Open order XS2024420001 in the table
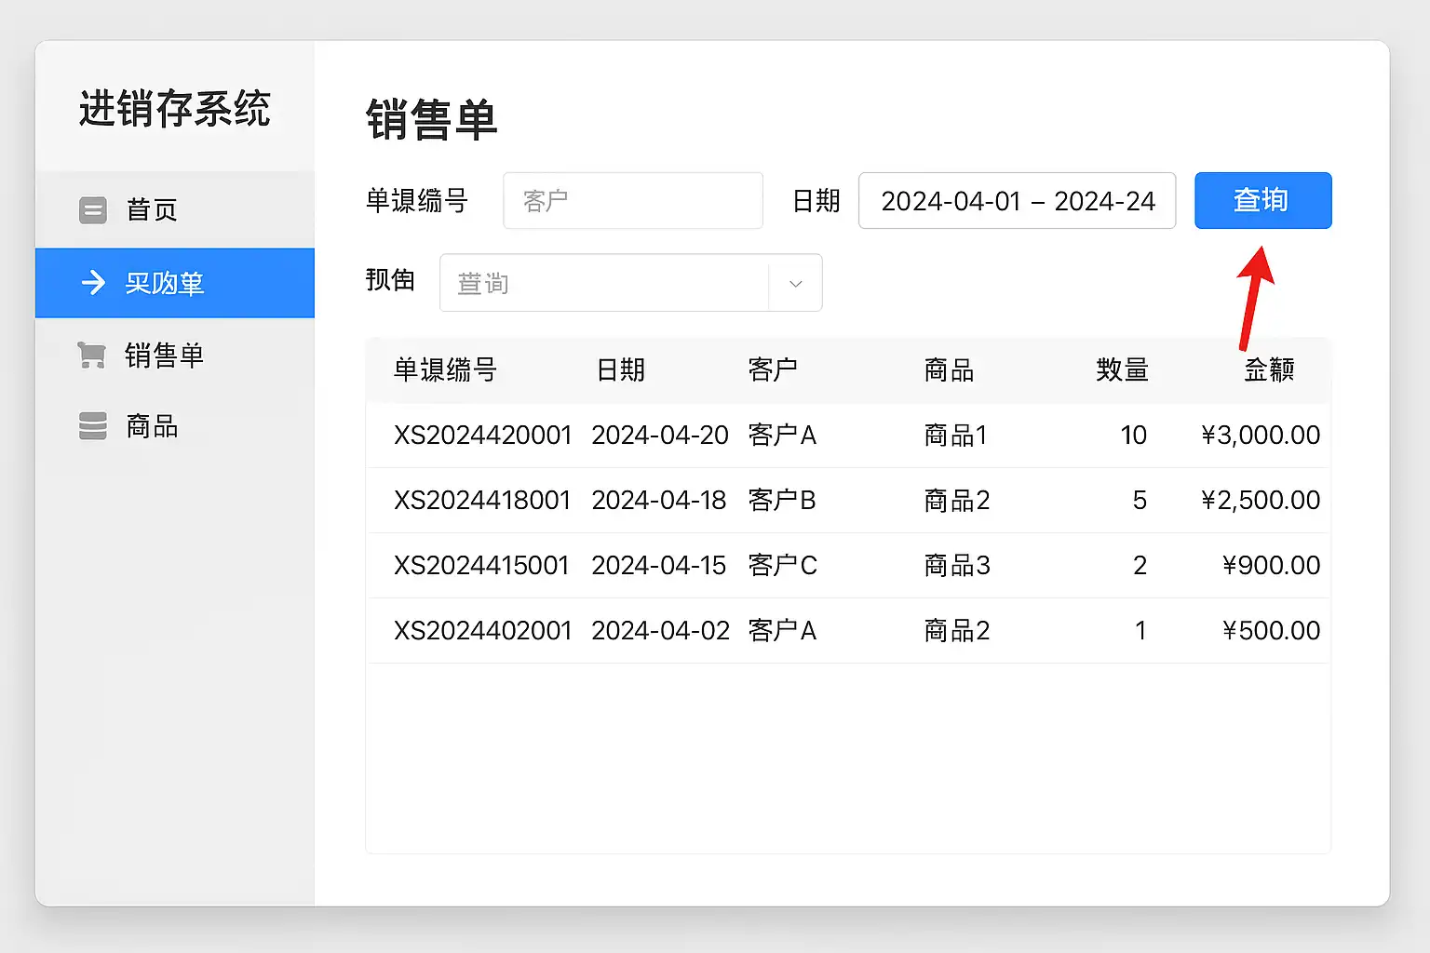 [482, 436]
